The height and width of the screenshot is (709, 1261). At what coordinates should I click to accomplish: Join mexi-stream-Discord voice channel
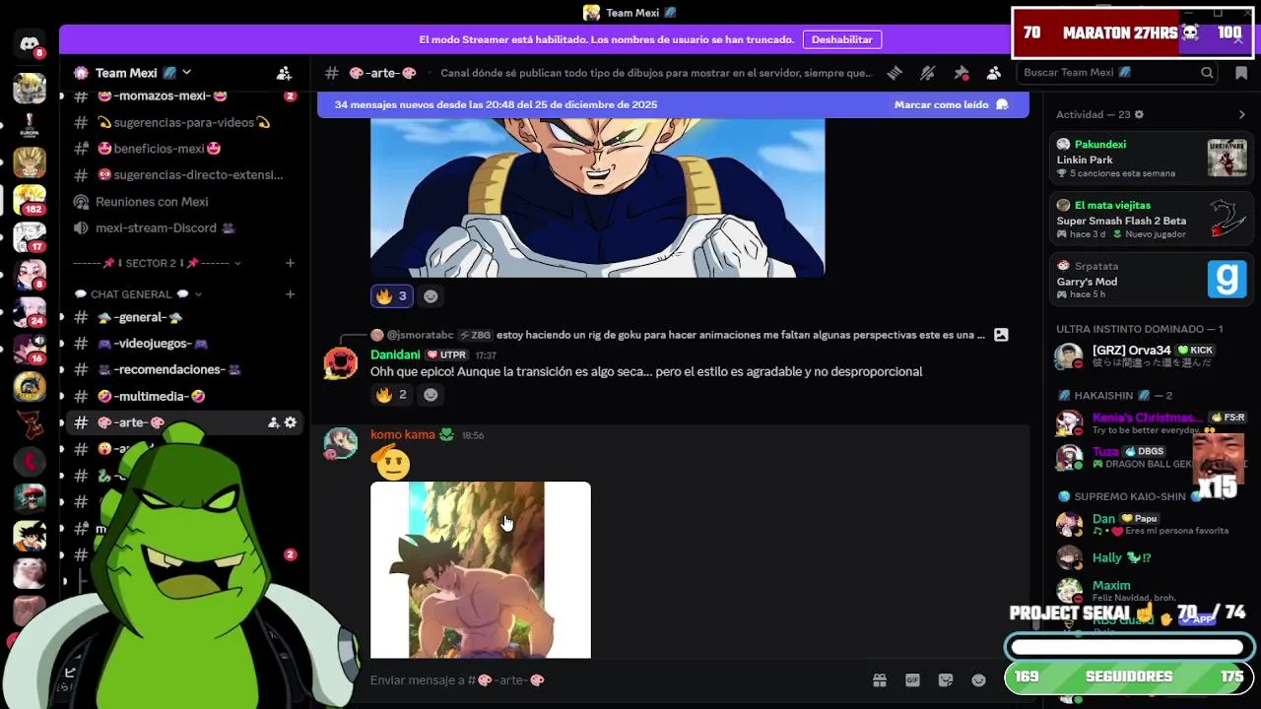click(183, 228)
